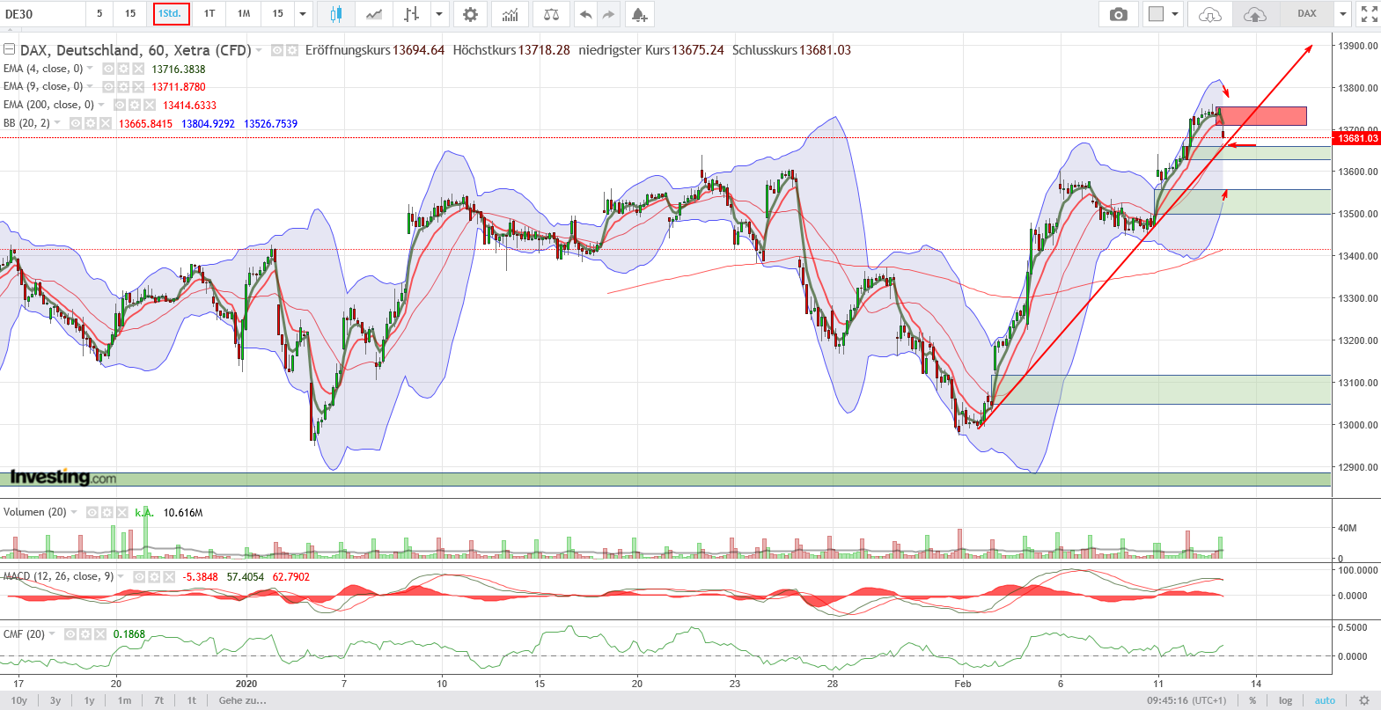
Task: Hide the EMA 200 line
Action: (120, 106)
